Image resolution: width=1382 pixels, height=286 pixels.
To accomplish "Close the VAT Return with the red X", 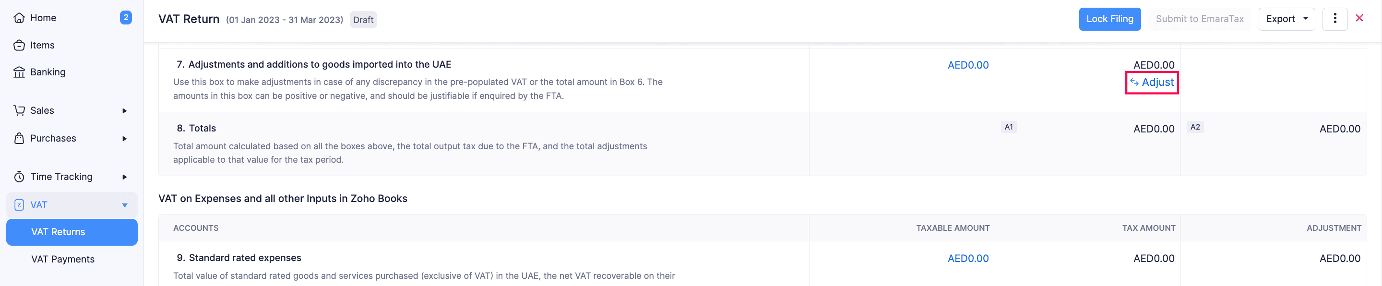I will coord(1359,18).
